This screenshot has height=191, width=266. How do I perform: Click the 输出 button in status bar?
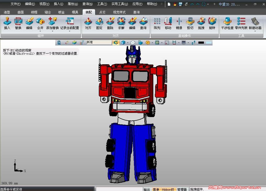147,189
